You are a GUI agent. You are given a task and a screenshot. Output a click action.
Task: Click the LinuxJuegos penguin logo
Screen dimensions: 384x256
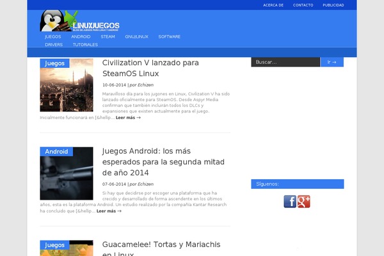[80, 21]
